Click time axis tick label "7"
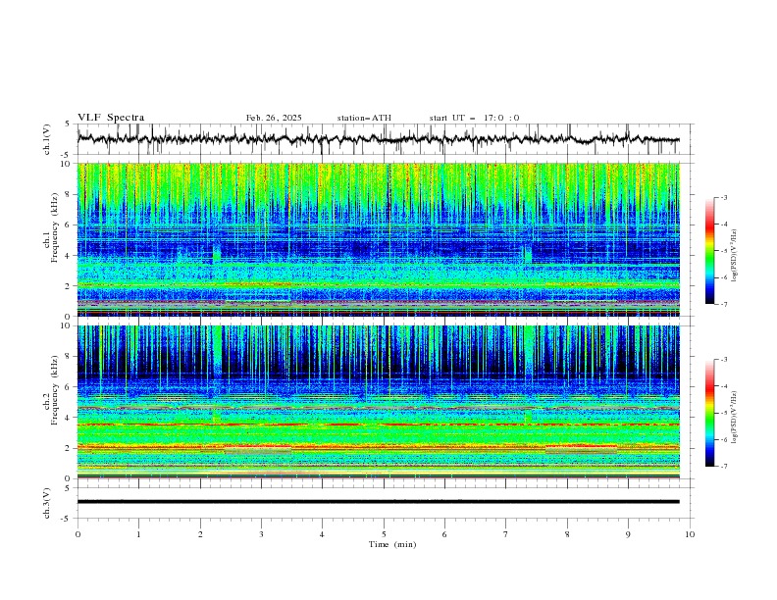The height and width of the screenshot is (600, 777). [506, 534]
